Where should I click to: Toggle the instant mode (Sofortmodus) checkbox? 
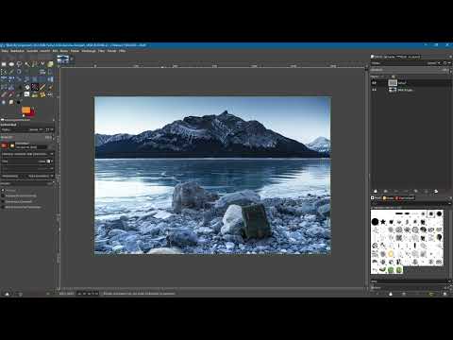3,201
